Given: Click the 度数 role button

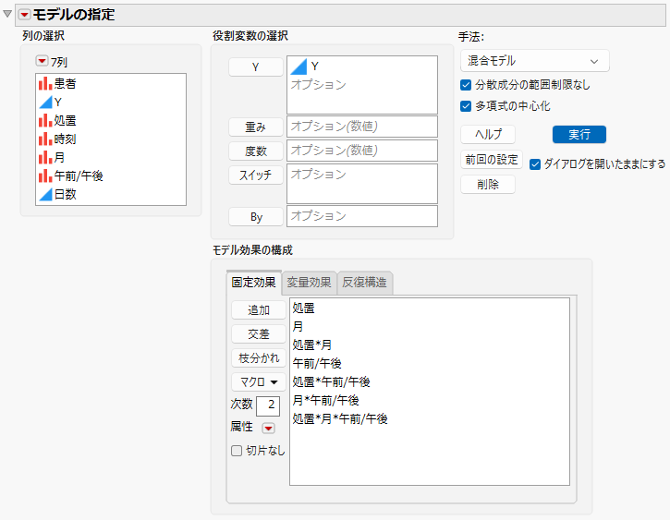Looking at the screenshot, I should pyautogui.click(x=255, y=151).
